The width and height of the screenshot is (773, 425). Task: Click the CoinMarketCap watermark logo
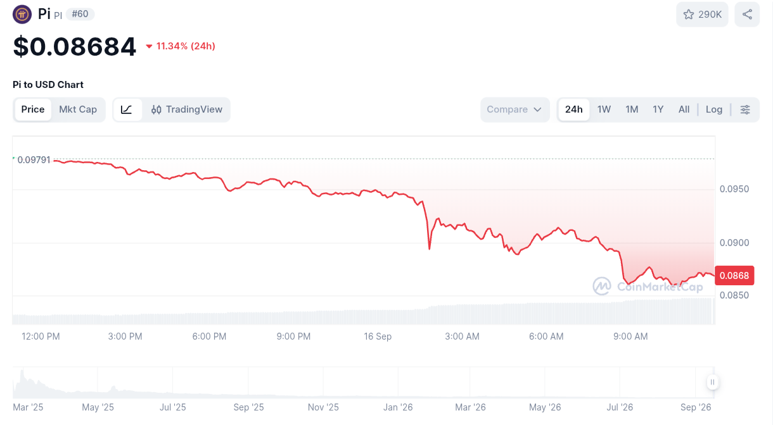point(648,286)
